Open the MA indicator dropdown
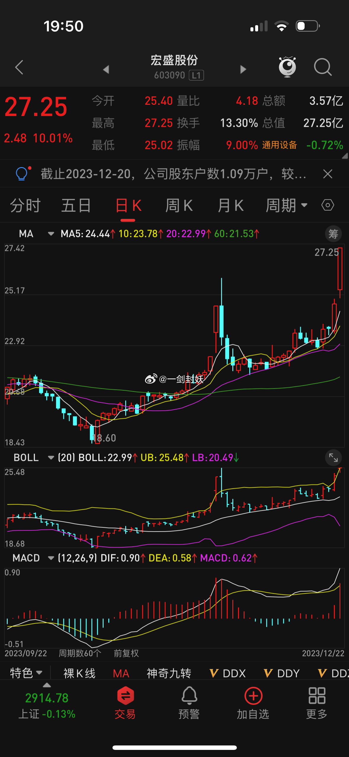Image resolution: width=349 pixels, height=757 pixels. tap(51, 234)
